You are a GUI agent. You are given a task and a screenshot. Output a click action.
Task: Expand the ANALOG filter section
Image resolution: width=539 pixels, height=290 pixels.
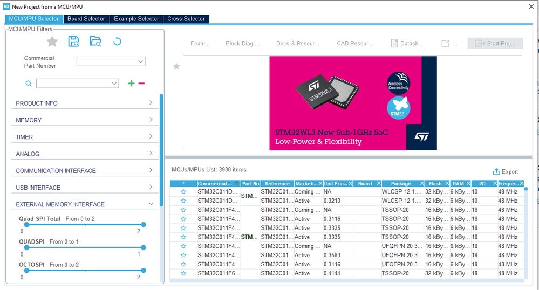click(x=85, y=154)
